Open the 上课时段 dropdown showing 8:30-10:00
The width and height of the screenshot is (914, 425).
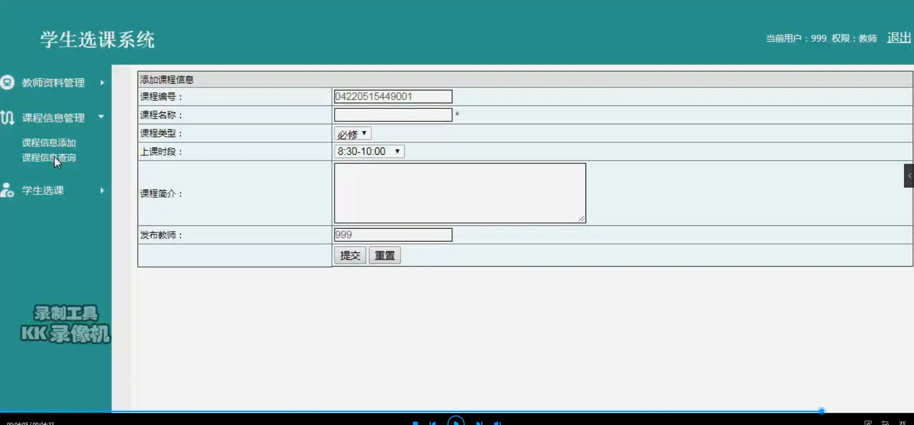370,151
